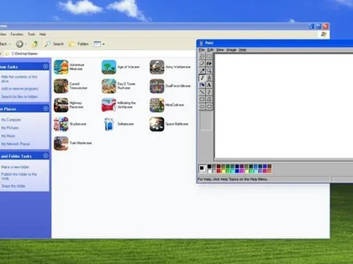Click the Up folder button in Explorer
This screenshot has height=264, width=353.
coord(35,44)
